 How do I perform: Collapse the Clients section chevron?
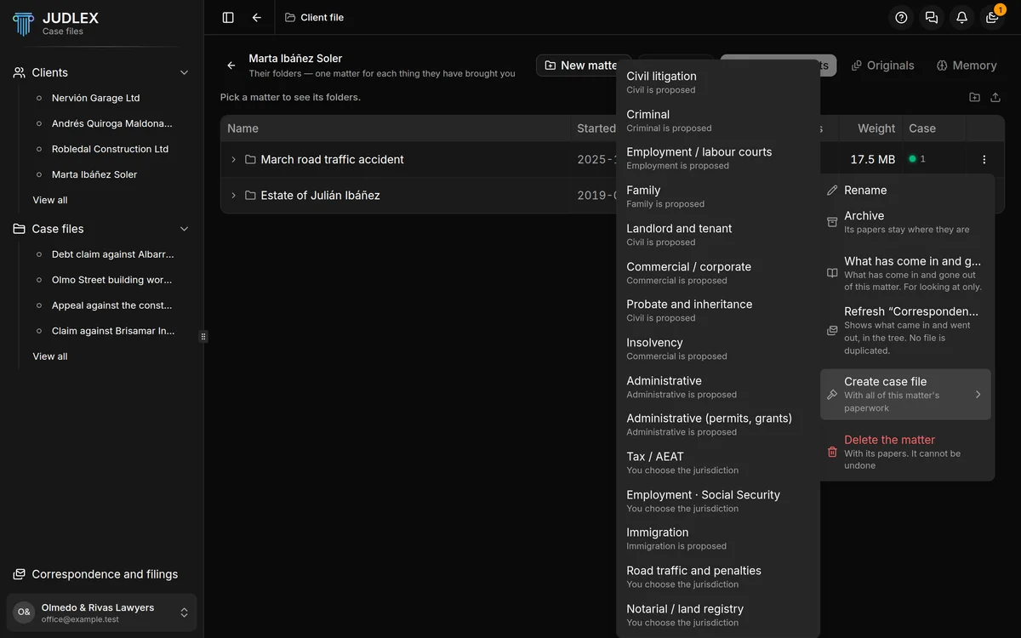pos(184,72)
